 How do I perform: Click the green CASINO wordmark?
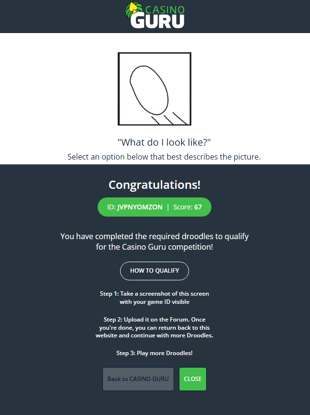click(165, 10)
